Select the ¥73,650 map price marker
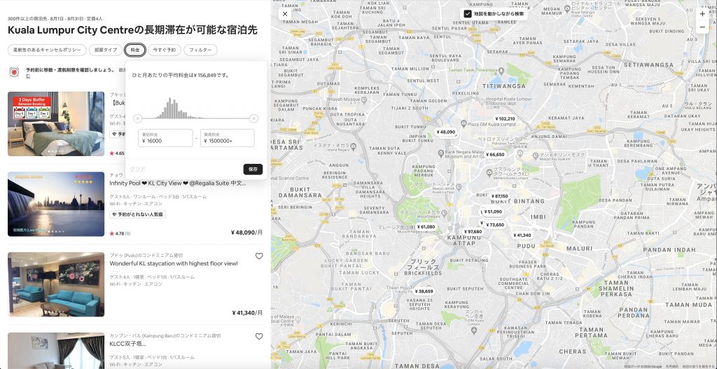 point(495,225)
